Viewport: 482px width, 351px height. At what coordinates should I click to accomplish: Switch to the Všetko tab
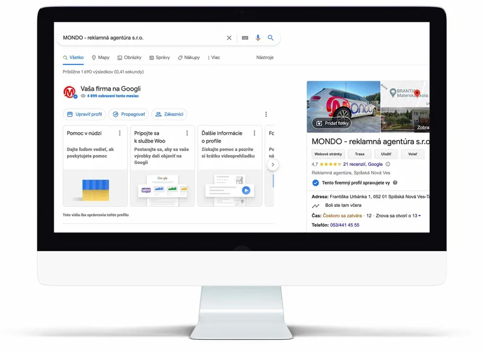point(73,58)
